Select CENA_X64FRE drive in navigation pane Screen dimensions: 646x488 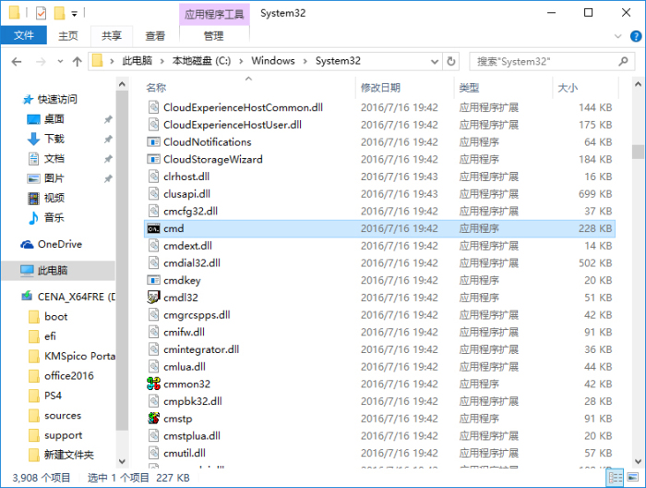point(68,297)
